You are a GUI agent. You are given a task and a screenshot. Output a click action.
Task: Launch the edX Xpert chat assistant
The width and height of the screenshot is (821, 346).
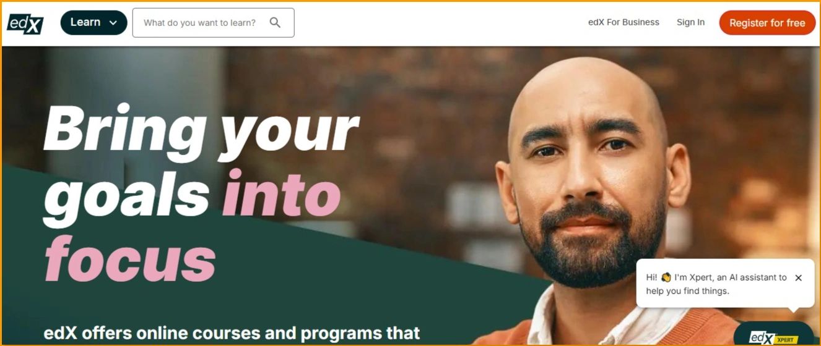tap(774, 334)
